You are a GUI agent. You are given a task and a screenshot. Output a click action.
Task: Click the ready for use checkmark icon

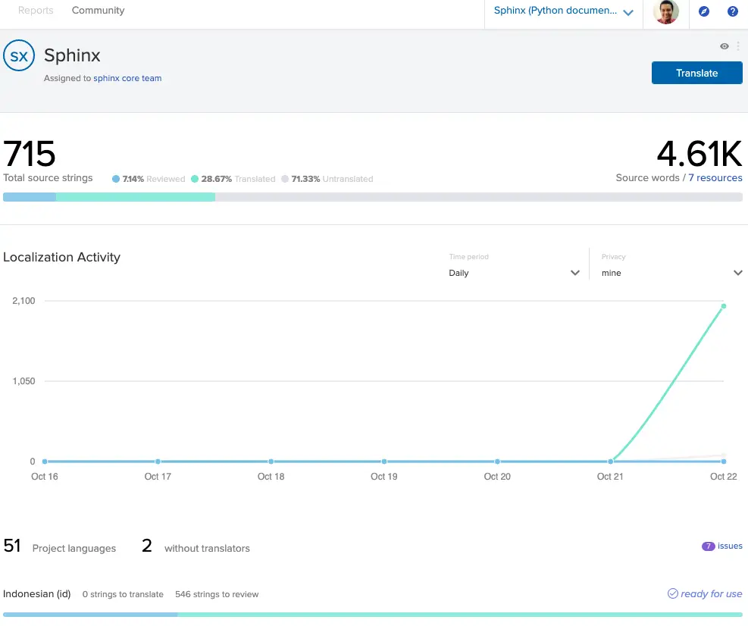pyautogui.click(x=672, y=593)
